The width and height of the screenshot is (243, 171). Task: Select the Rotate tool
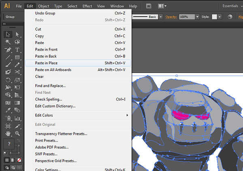8,80
